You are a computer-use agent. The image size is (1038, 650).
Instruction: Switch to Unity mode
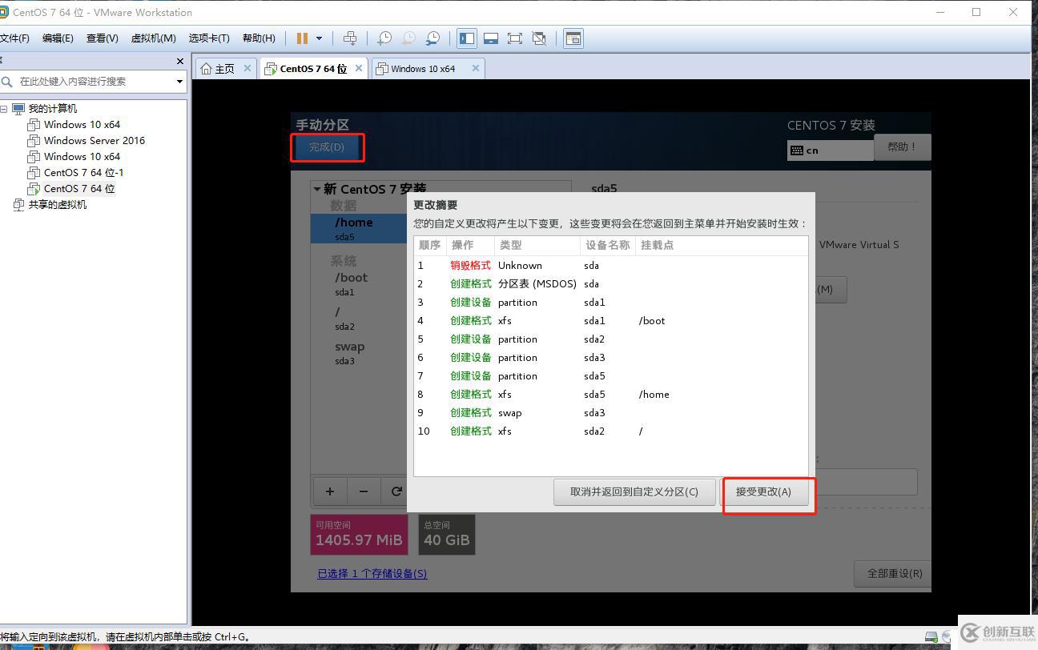pyautogui.click(x=539, y=38)
